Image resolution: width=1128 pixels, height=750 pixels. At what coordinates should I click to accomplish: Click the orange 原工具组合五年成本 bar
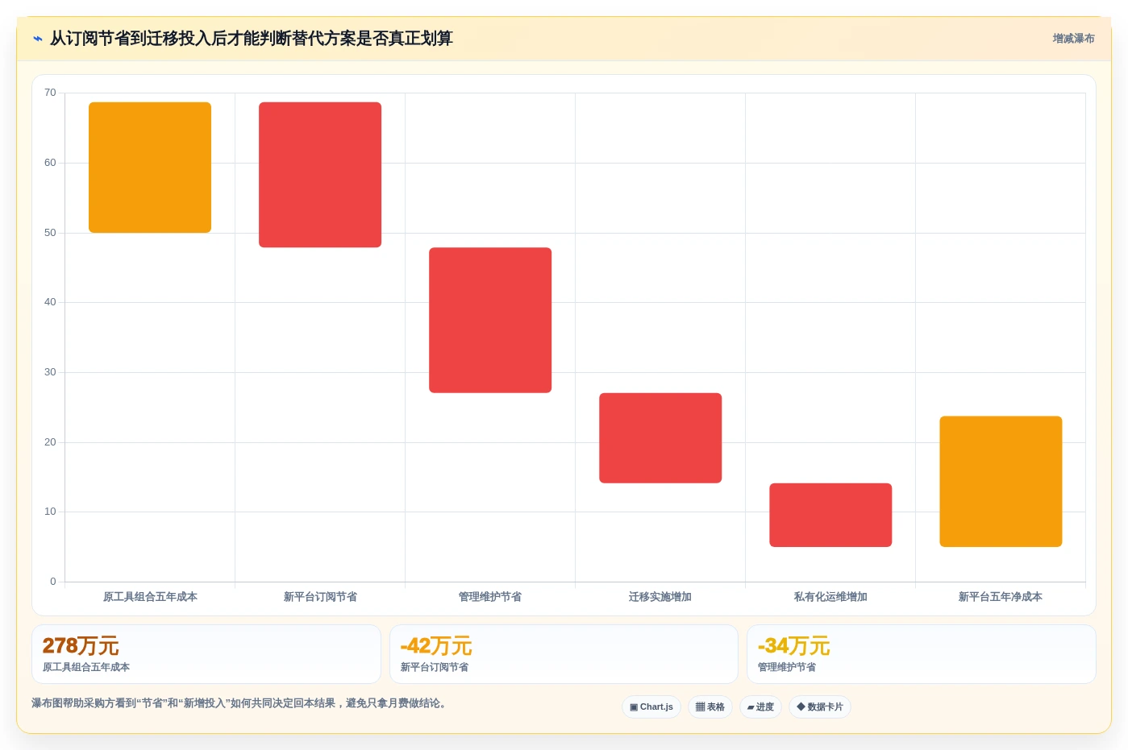pos(150,168)
